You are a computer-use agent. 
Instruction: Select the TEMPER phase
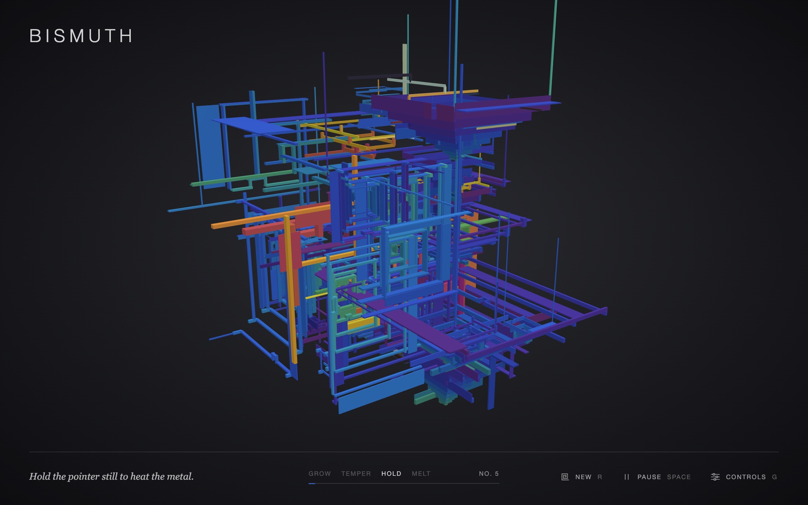point(356,473)
